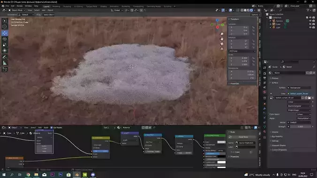Switch to rendered viewport shading
Viewport: 317px width, 178px height.
(251, 10)
